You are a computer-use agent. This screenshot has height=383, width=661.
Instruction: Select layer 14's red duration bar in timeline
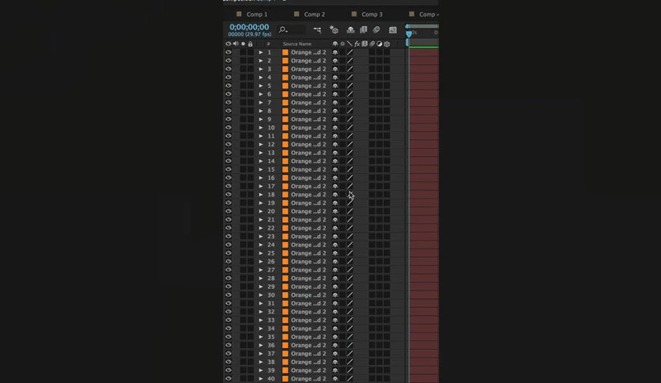424,161
